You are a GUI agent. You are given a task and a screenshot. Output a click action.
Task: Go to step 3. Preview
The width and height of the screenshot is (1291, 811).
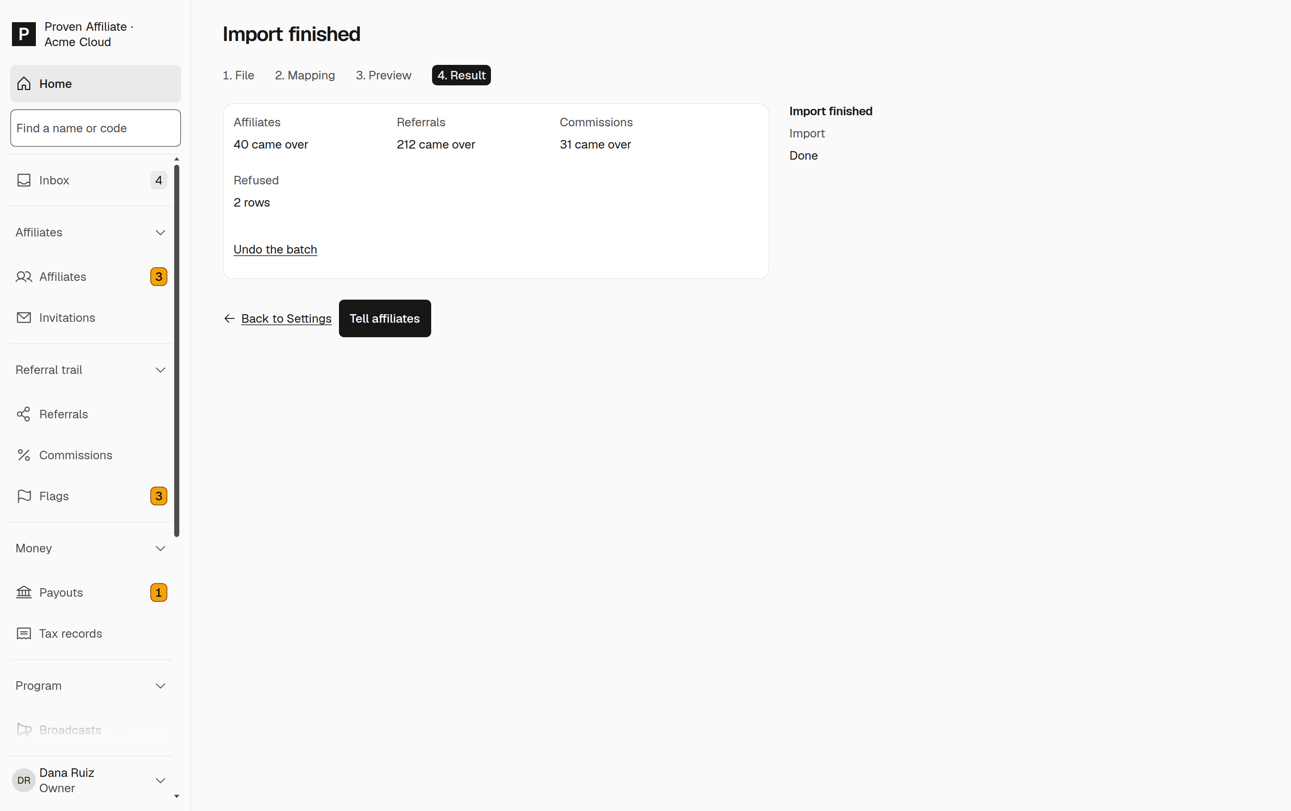click(x=384, y=75)
